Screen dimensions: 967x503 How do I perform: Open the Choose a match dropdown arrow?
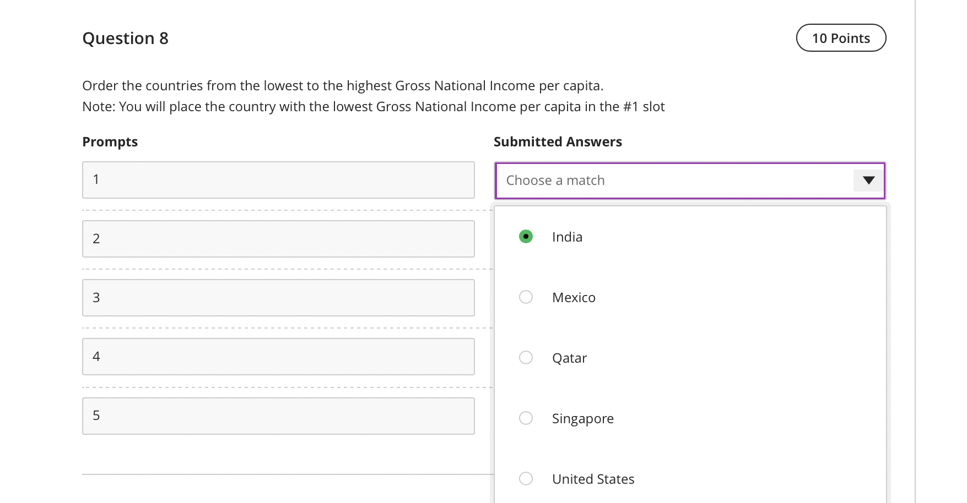[x=868, y=180]
